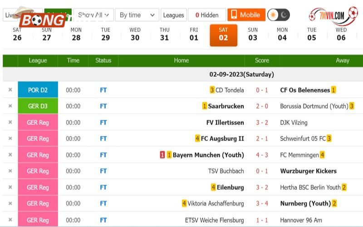
Task: Click the phone icon in Mobile button
Action: point(234,15)
